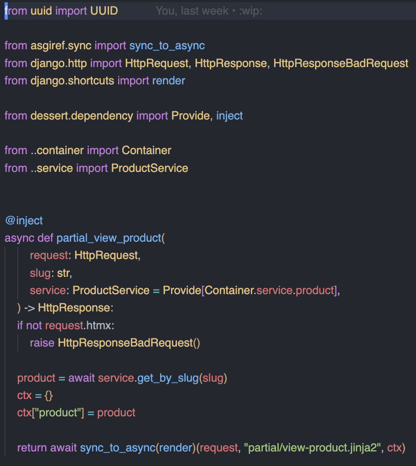416x466 pixels.
Task: Click the Container import name
Action: pos(146,150)
